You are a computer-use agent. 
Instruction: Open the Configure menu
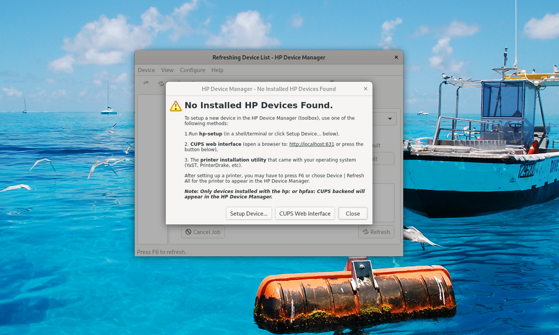coord(192,70)
